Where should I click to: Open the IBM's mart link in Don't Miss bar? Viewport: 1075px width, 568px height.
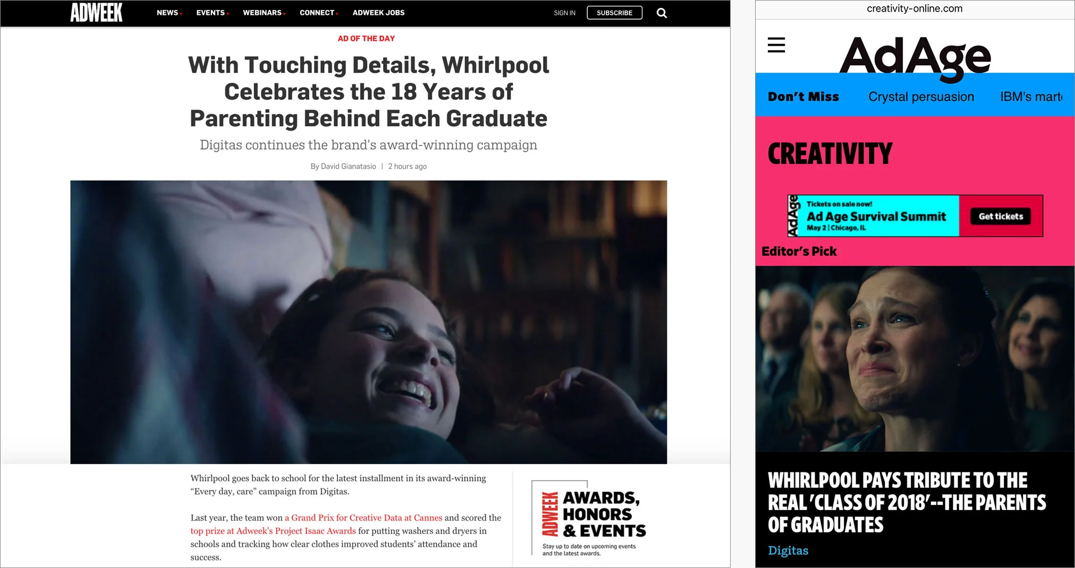[1031, 97]
